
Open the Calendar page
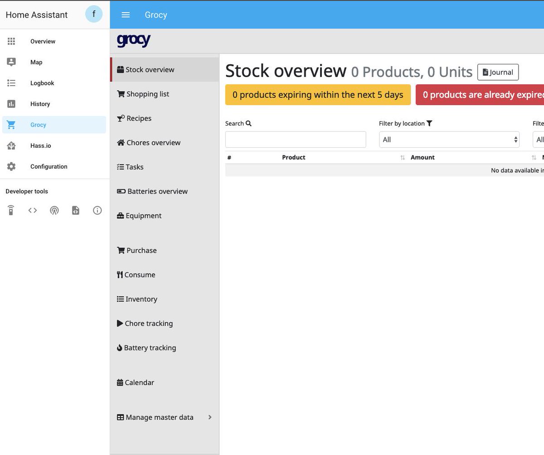[x=165, y=382]
